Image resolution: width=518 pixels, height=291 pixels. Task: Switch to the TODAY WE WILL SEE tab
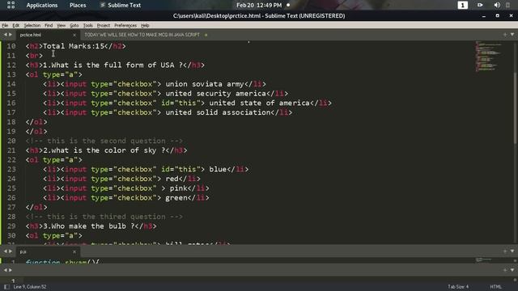[142, 35]
